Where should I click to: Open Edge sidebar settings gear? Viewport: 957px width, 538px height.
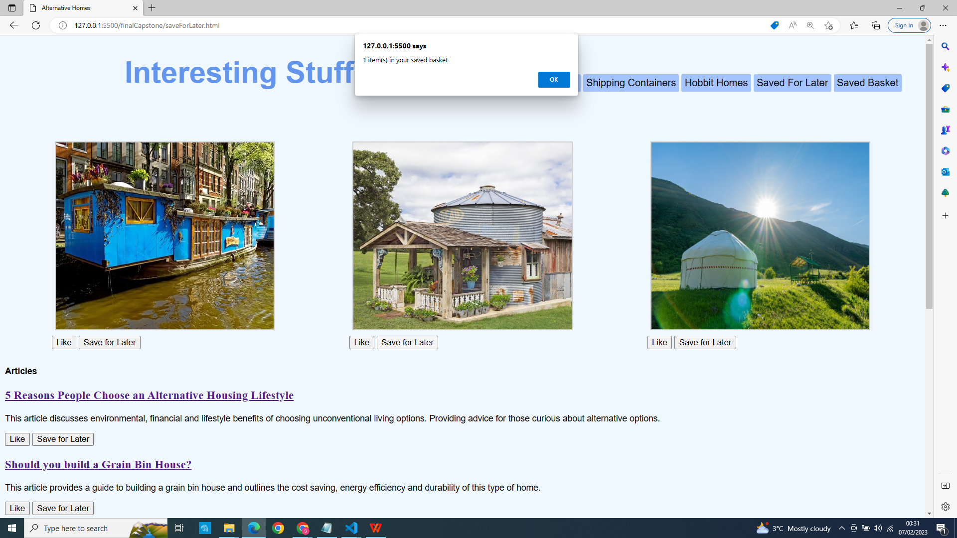pos(945,507)
